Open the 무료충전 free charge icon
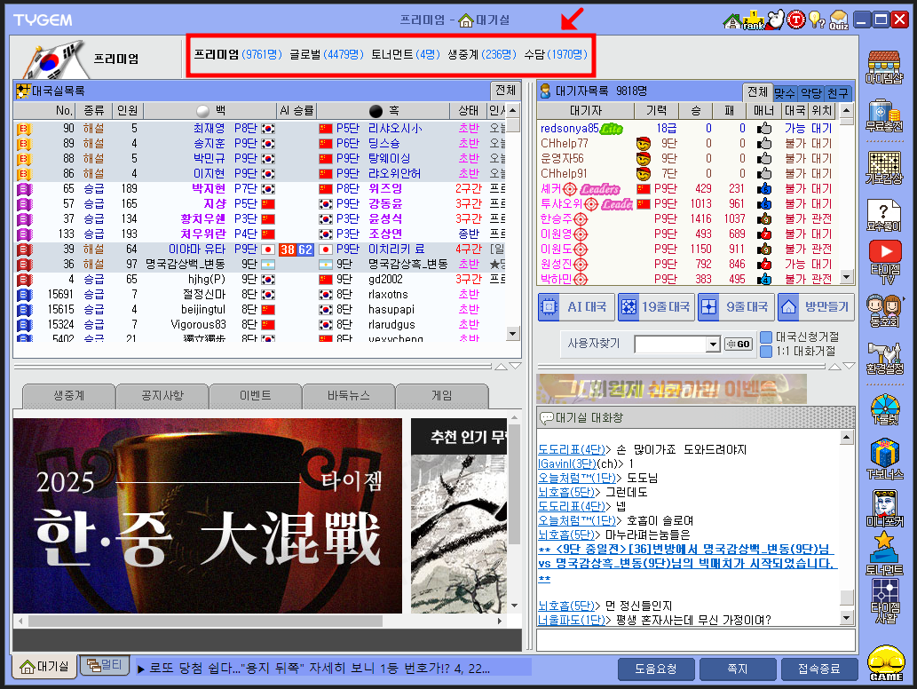 884,115
